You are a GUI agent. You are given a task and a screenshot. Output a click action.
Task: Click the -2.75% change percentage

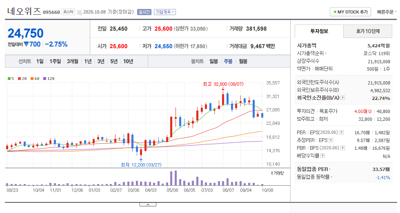point(56,44)
